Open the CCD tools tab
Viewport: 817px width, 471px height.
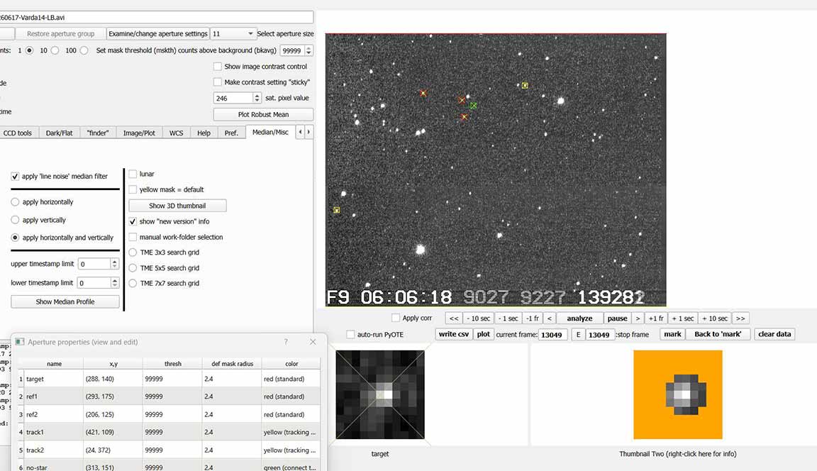18,133
